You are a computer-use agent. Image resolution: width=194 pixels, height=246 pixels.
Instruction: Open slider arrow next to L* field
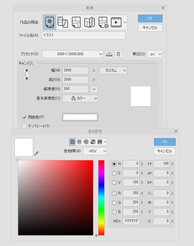[x=172, y=164]
